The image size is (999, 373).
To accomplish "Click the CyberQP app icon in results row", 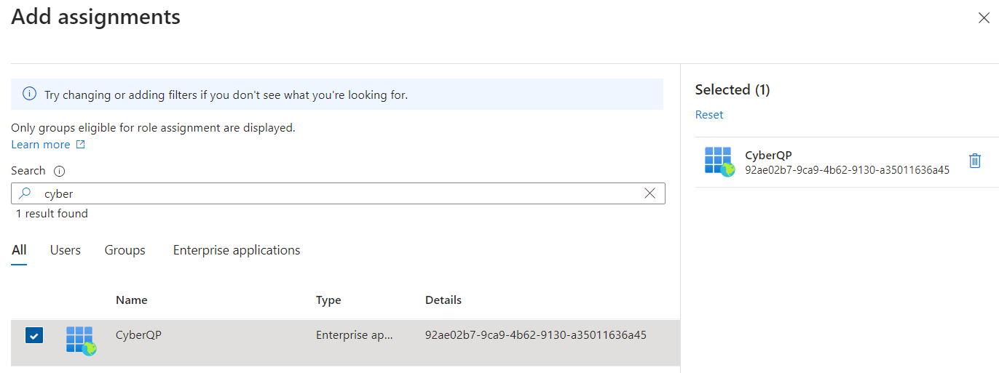I will (81, 340).
